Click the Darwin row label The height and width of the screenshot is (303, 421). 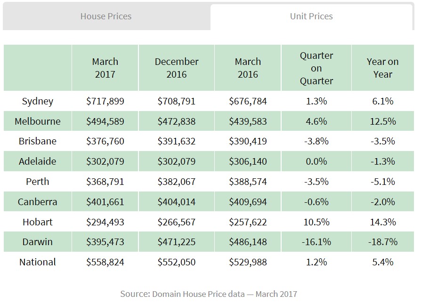point(38,242)
